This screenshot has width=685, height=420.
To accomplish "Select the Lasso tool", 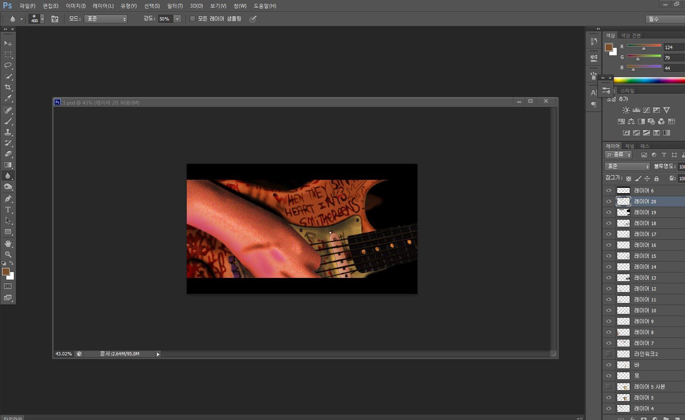I will point(8,65).
